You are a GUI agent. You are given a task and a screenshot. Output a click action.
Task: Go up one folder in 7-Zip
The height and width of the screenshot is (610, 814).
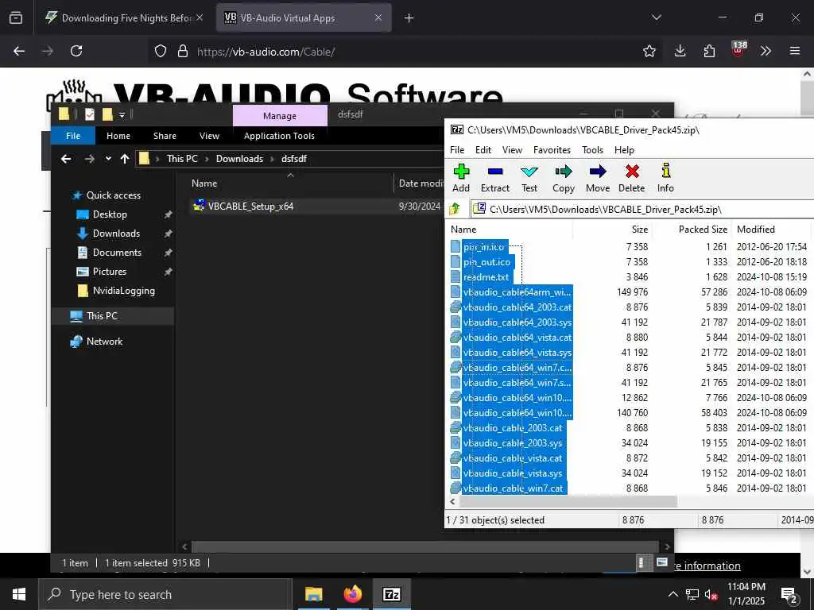click(455, 209)
